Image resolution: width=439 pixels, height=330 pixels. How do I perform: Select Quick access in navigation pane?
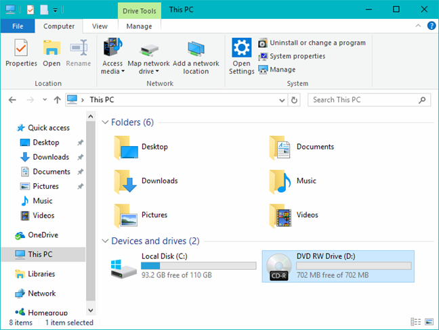[x=43, y=128]
